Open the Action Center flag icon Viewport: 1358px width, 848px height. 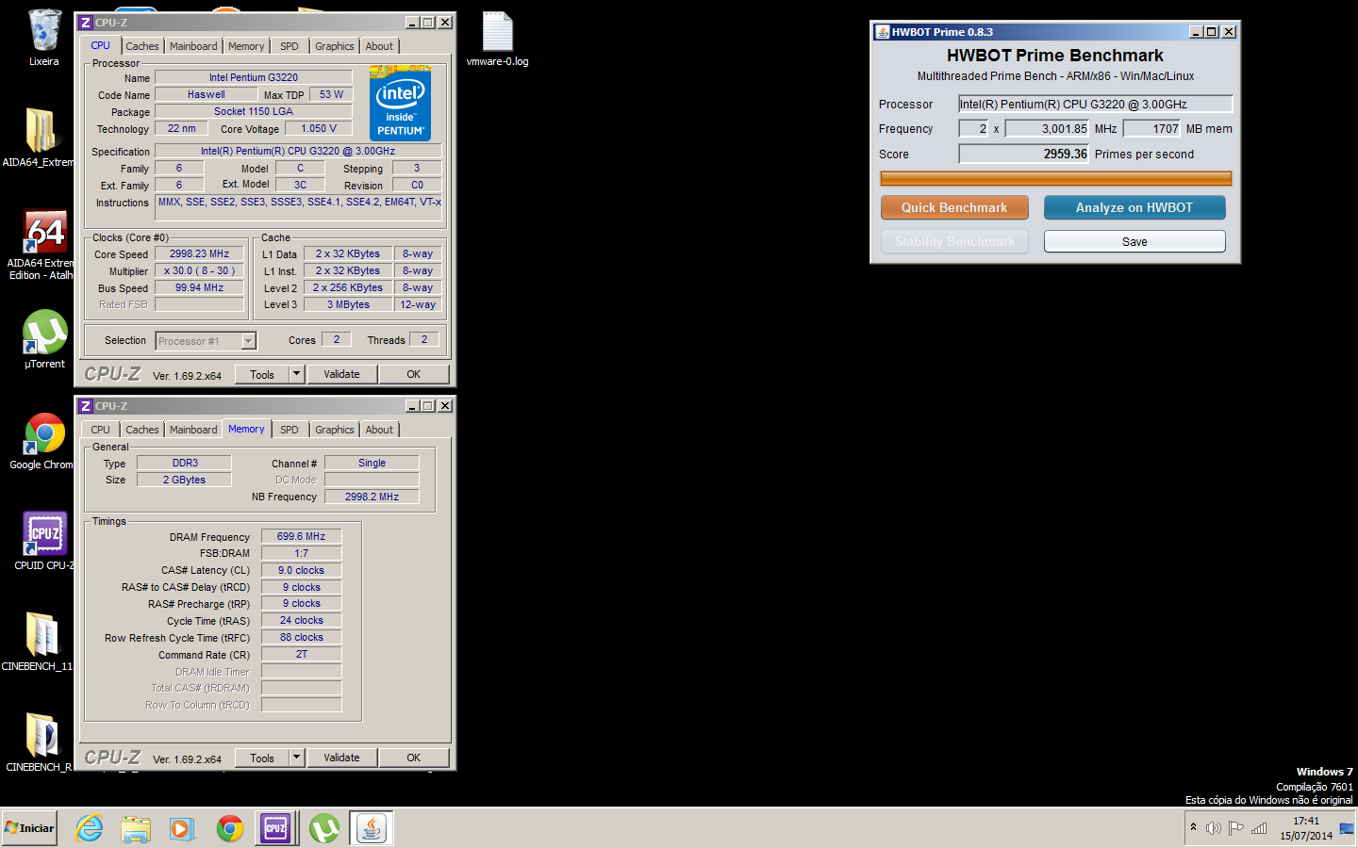tap(1235, 828)
